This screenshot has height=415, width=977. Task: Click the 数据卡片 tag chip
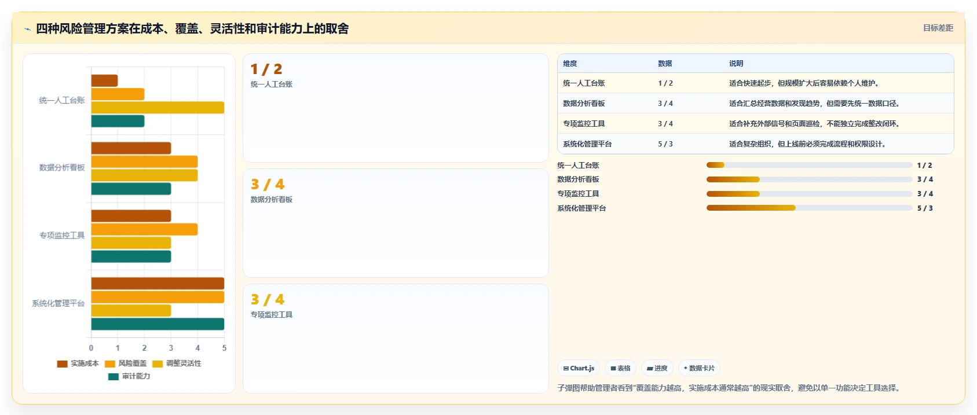tap(699, 368)
